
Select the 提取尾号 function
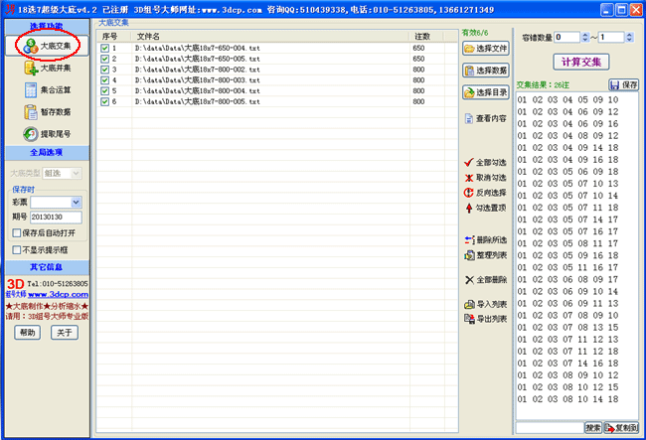47,134
